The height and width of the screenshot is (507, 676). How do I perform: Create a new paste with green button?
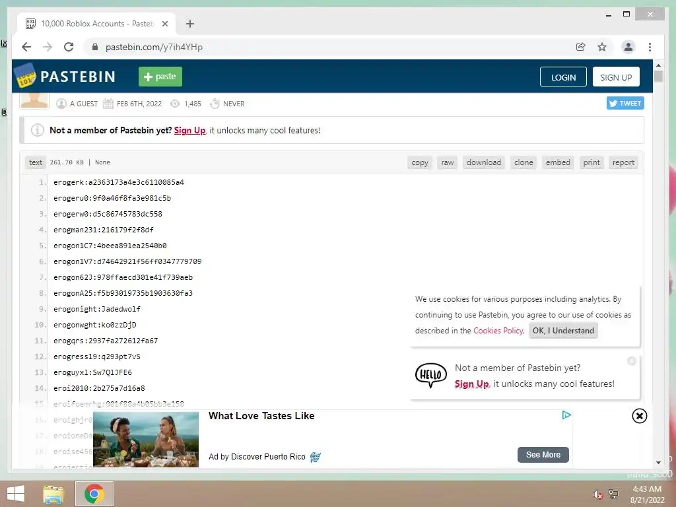coord(160,77)
